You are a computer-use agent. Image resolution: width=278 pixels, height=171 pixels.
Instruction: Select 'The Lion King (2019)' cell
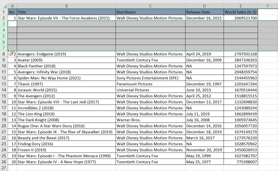[x=66, y=114]
